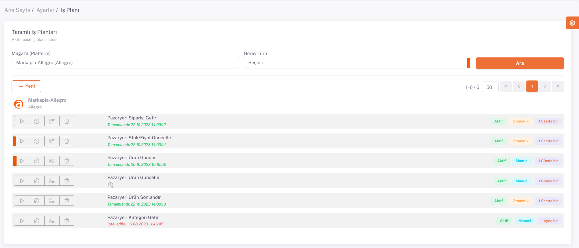Click the '1-6 / 6' record count
Image resolution: width=579 pixels, height=248 pixels.
click(472, 87)
